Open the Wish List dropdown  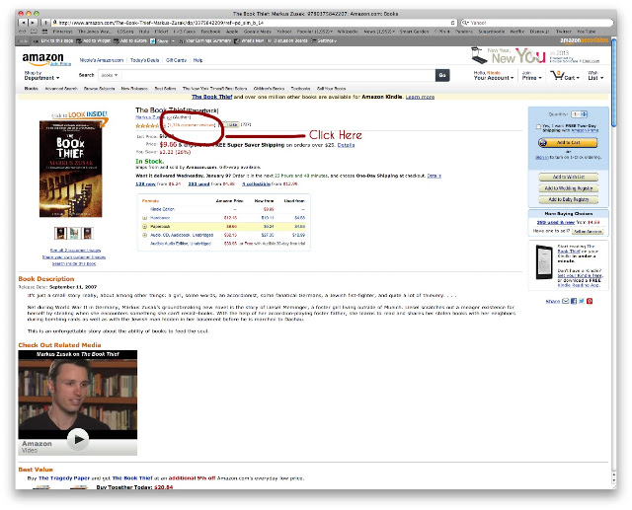click(x=595, y=75)
